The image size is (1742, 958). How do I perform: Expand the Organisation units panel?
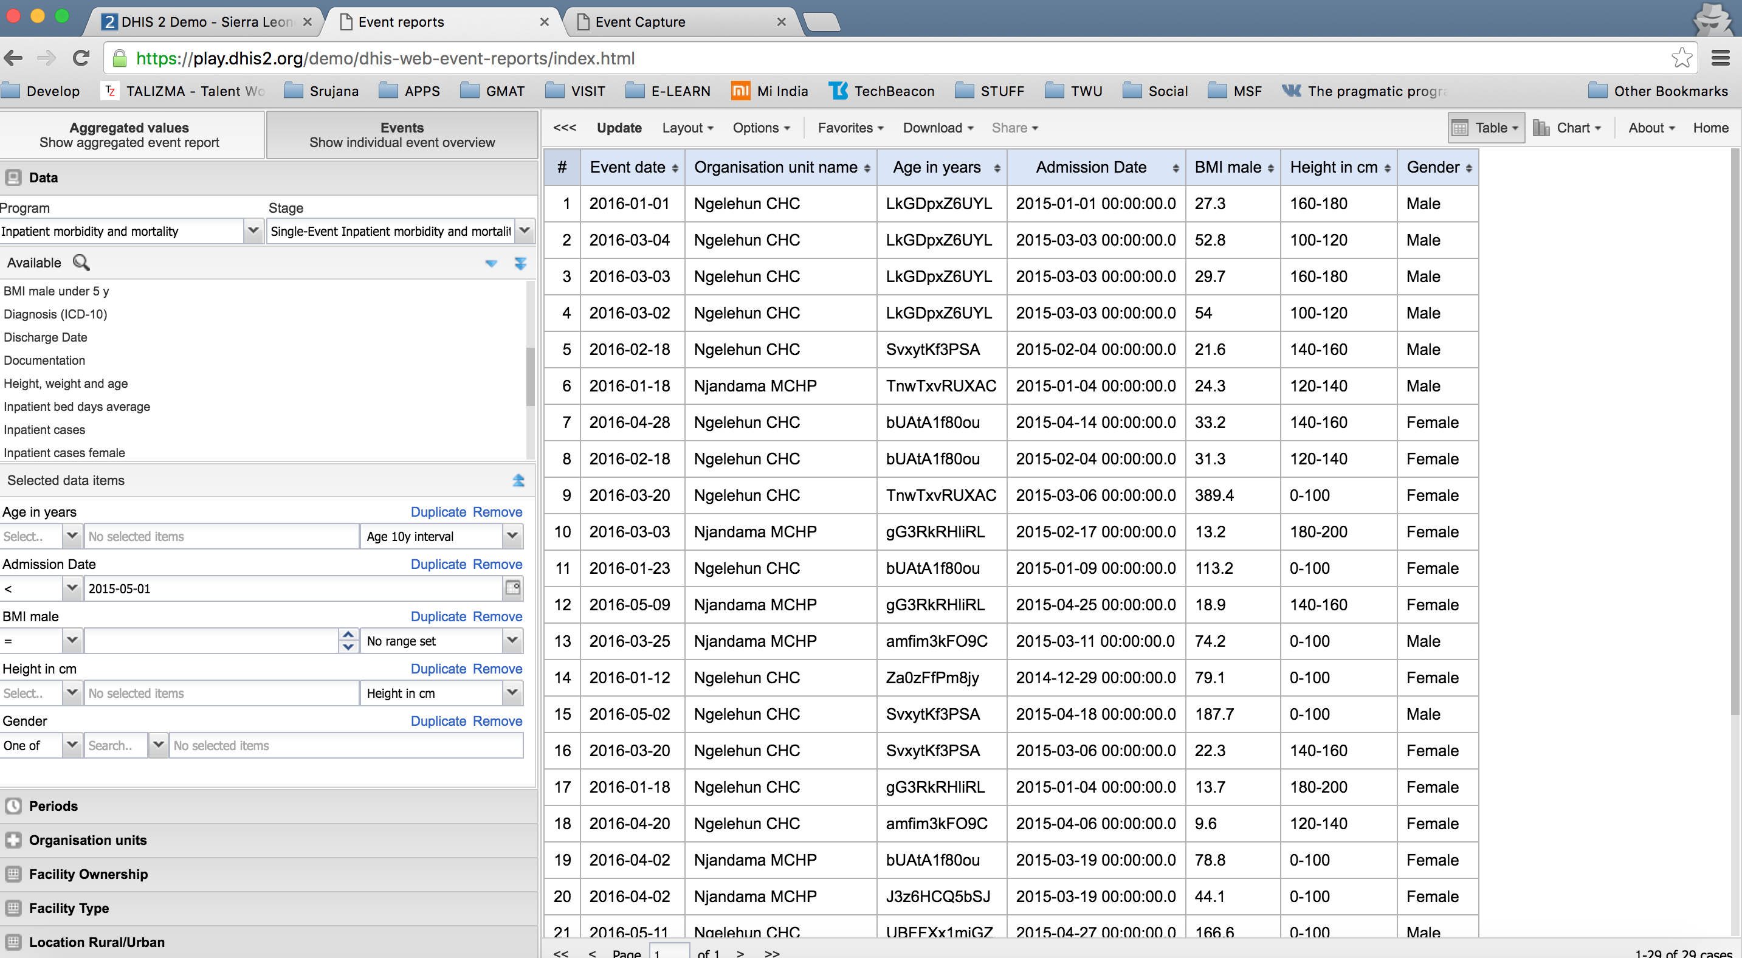pyautogui.click(x=88, y=839)
